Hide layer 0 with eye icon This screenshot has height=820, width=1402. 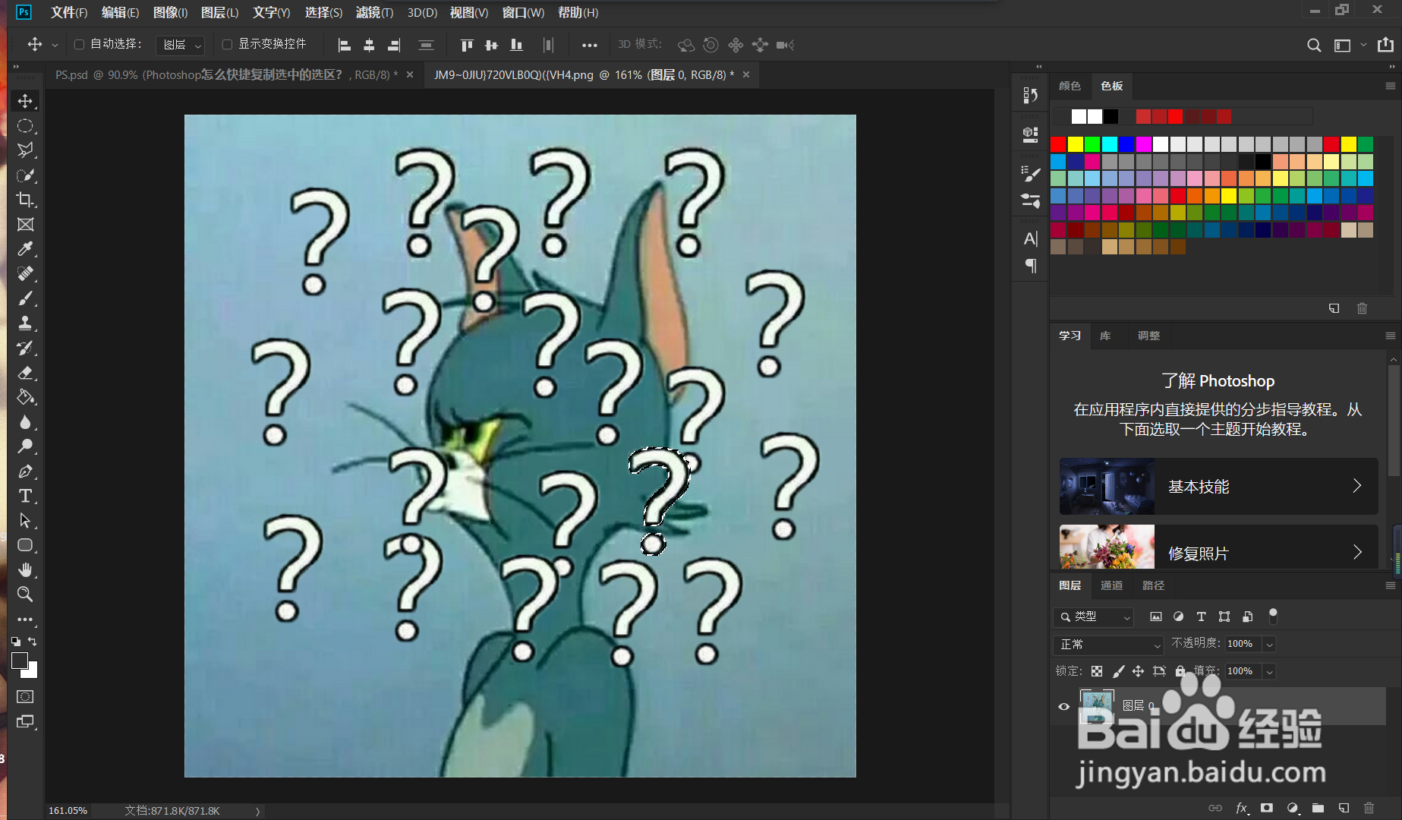click(x=1063, y=706)
